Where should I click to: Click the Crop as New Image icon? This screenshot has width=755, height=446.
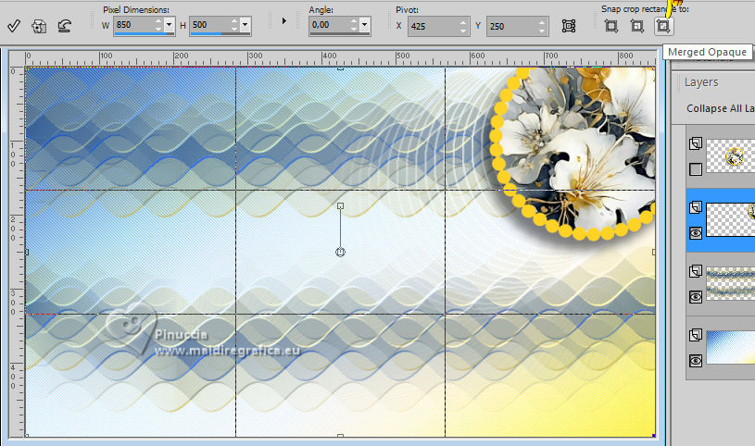coord(39,26)
